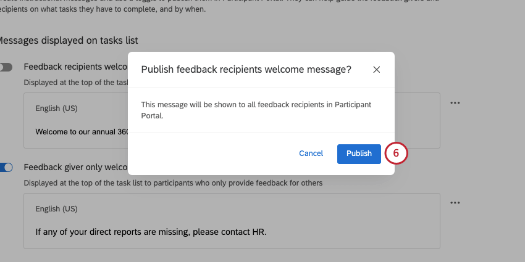Click the 'Feedback recipients welcome' label
Screen dimensions: 525x262
point(74,67)
